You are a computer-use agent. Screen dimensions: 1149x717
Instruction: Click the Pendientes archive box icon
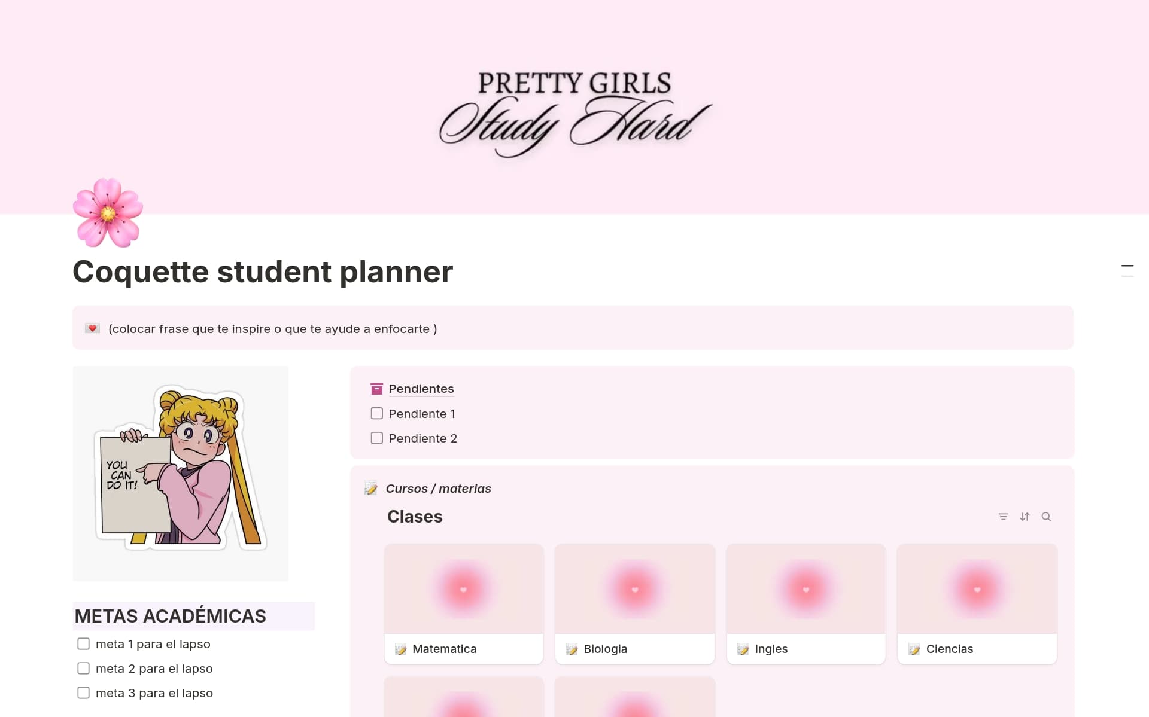tap(376, 389)
